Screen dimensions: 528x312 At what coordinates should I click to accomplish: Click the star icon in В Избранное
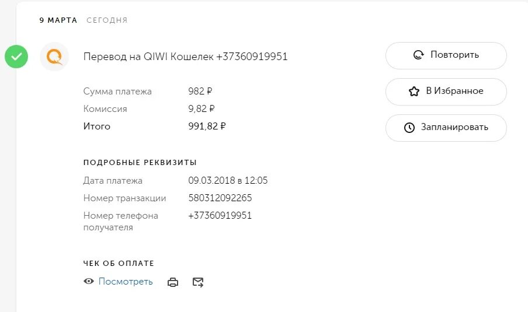[414, 91]
